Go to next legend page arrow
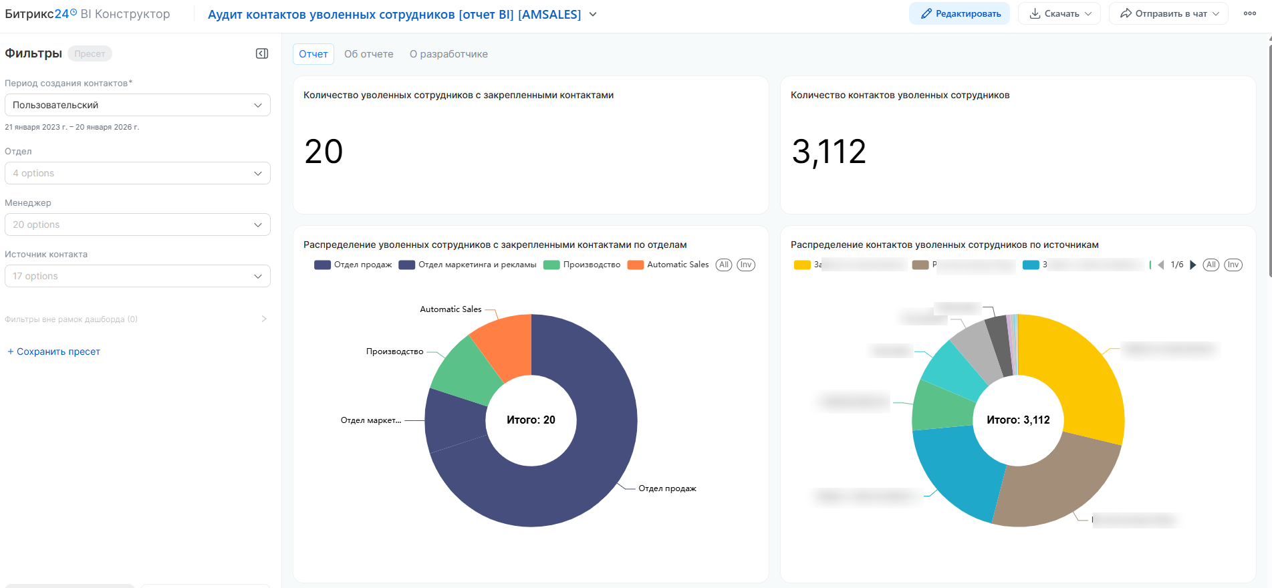 pos(1193,265)
